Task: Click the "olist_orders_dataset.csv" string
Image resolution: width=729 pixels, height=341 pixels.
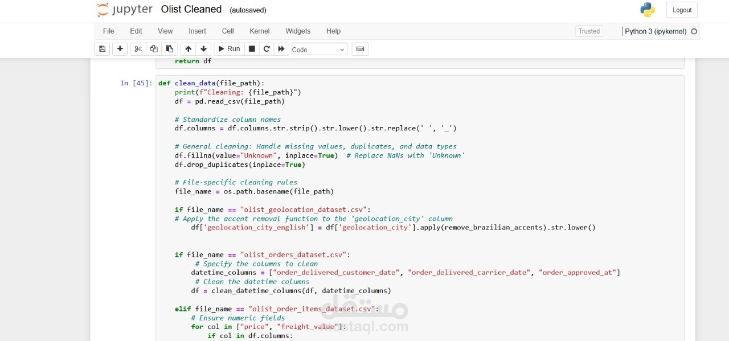Action: 293,254
